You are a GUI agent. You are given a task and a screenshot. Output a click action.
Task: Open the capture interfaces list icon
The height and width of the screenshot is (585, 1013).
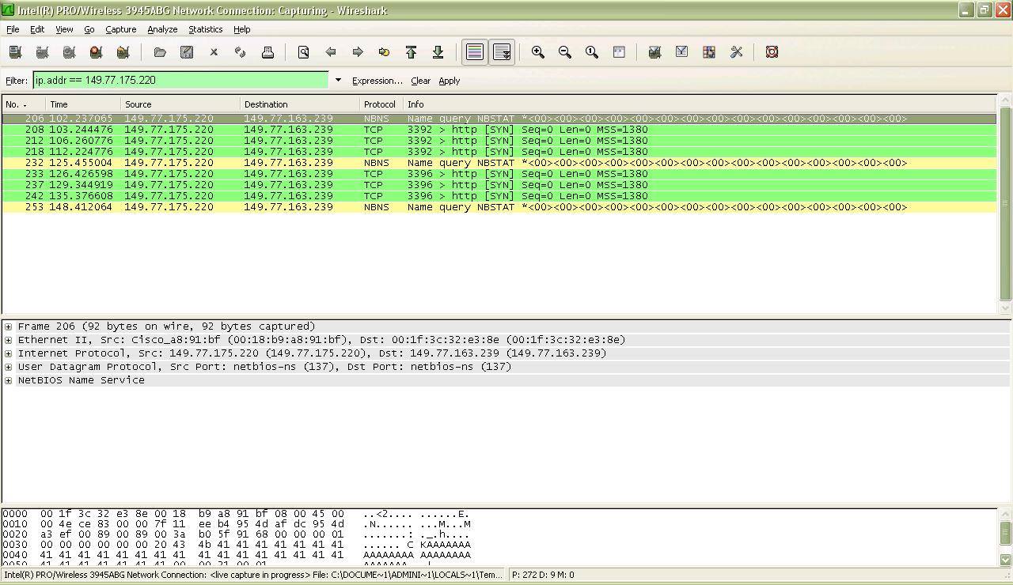coord(15,52)
